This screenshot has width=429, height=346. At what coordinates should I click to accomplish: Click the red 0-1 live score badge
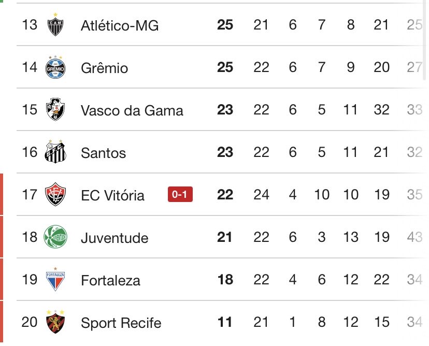(x=180, y=195)
